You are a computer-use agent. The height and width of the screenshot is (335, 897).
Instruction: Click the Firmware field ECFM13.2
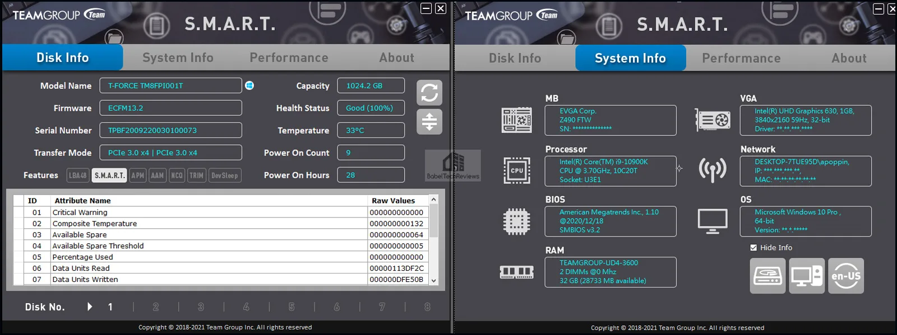171,108
